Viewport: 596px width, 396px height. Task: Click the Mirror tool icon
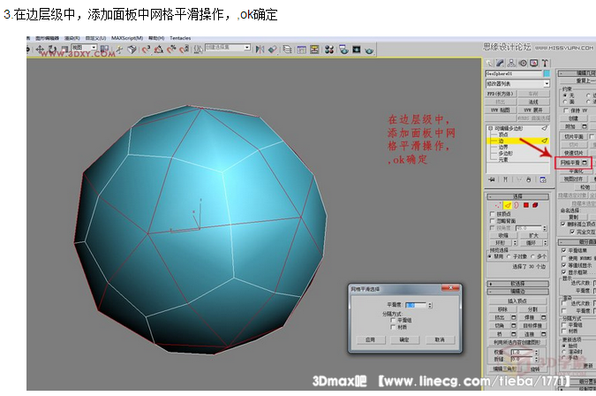point(260,49)
